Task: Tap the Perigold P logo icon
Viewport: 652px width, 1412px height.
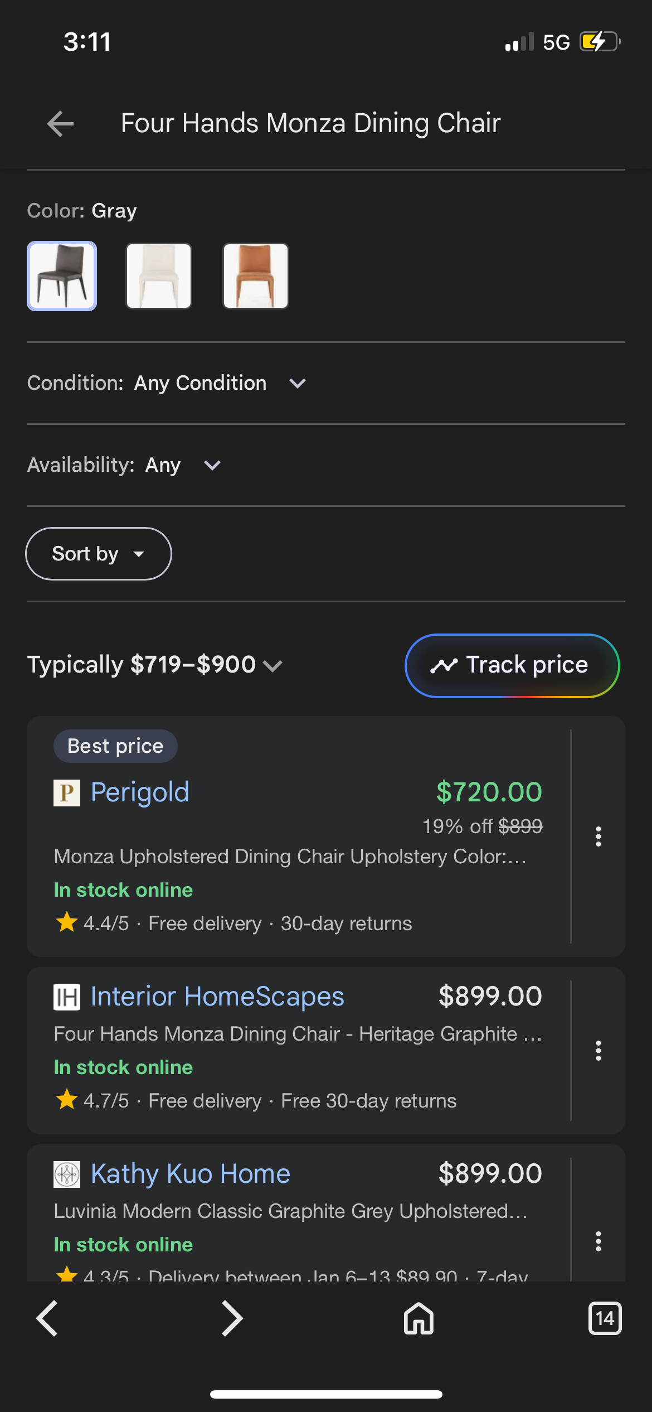Action: [67, 792]
